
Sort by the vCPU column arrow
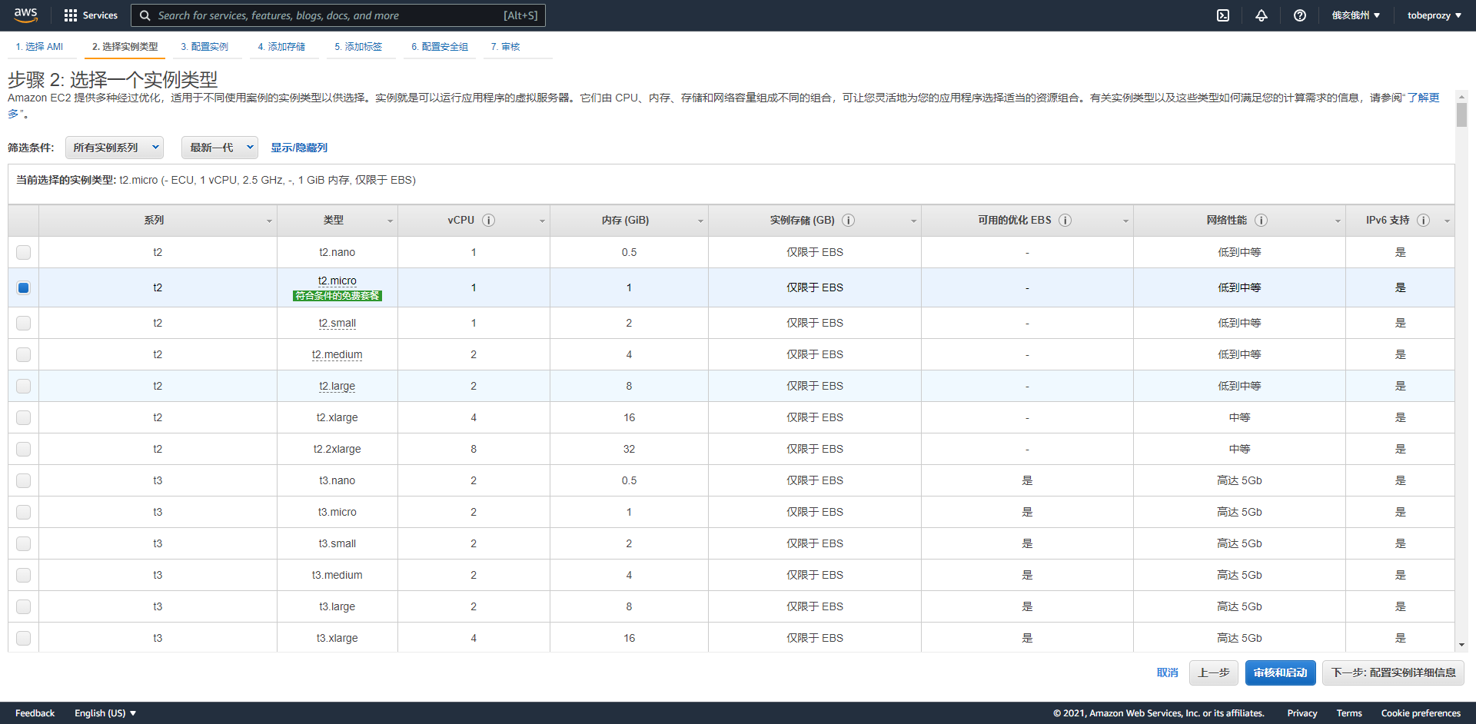[542, 221]
